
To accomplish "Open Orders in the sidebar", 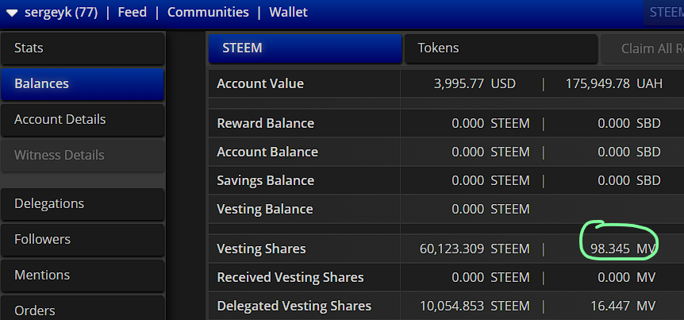I will [83, 309].
